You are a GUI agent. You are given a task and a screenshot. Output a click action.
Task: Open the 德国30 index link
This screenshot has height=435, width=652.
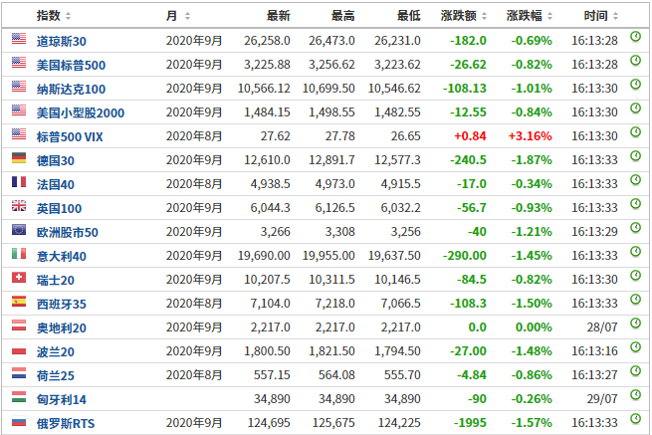click(x=56, y=161)
